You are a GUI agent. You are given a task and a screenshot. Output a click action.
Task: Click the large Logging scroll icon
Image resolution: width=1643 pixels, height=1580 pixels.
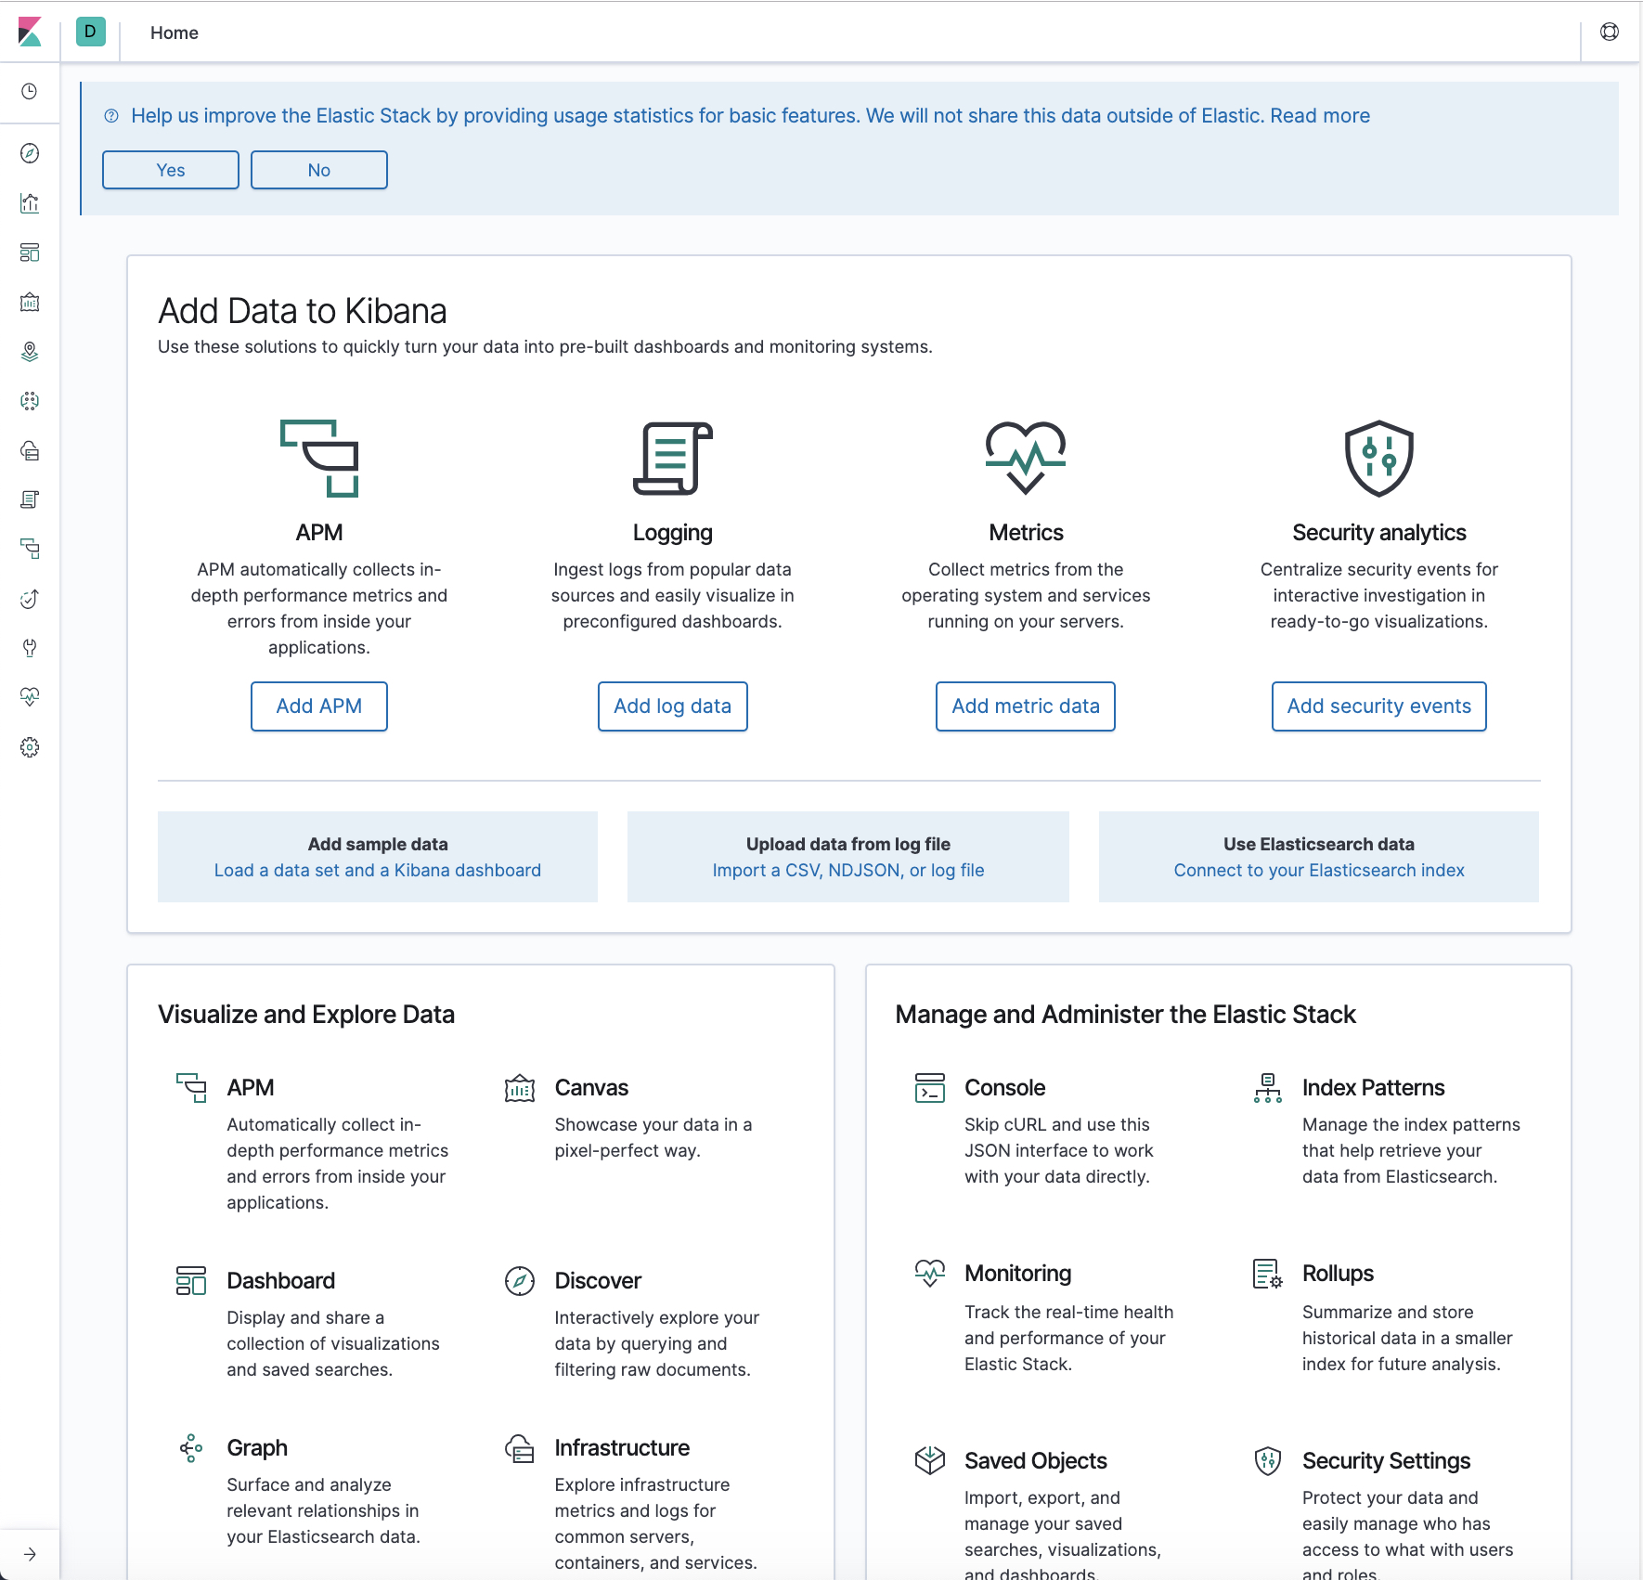tap(673, 459)
